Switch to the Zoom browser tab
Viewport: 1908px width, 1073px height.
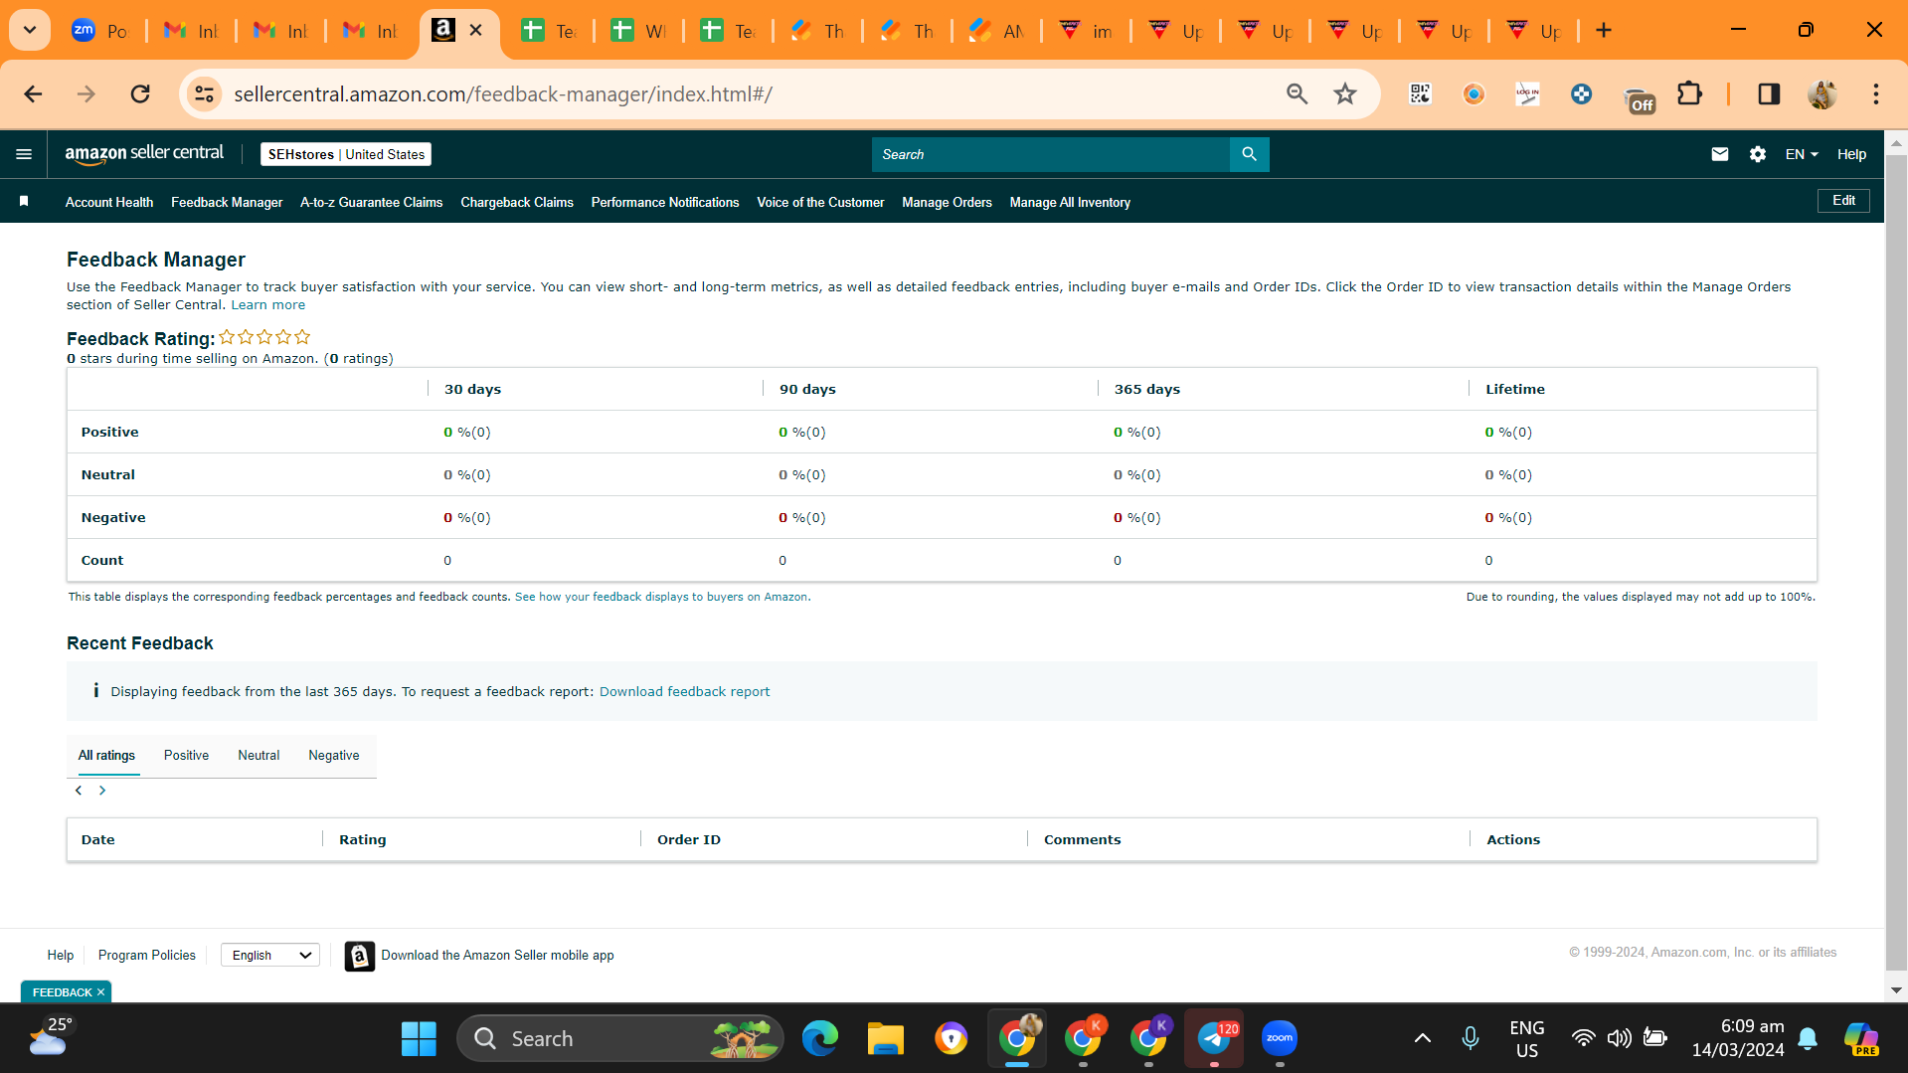(99, 31)
